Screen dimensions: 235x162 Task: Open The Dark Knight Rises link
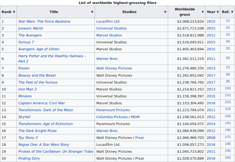point(37,131)
